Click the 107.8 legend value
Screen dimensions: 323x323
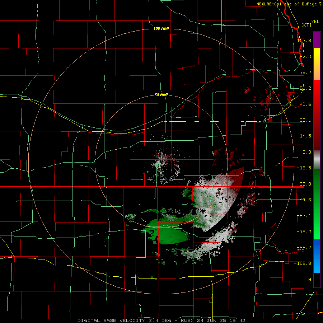point(304,40)
